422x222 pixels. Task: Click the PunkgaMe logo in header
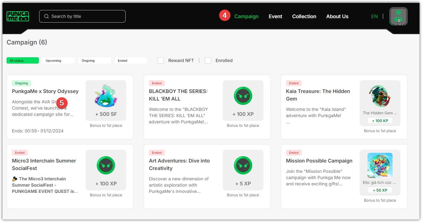[x=18, y=16]
